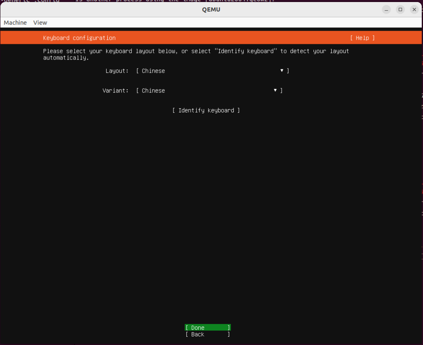423x345 pixels.
Task: Confirm with the green Done button
Action: (x=207, y=328)
